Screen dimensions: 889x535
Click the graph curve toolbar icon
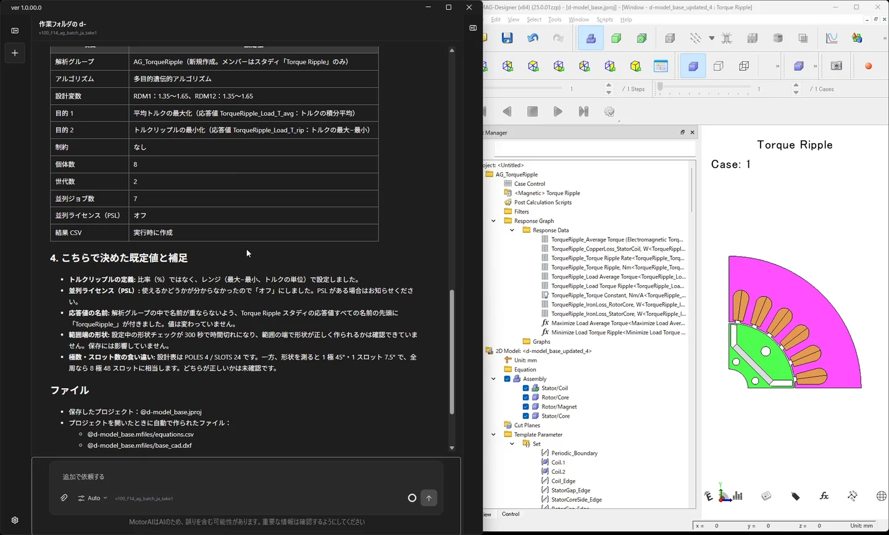[x=832, y=38]
